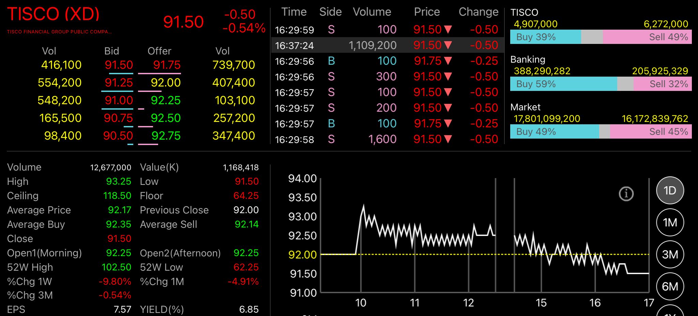The width and height of the screenshot is (698, 316).
Task: Click bid volume 416,100
Action: point(61,65)
